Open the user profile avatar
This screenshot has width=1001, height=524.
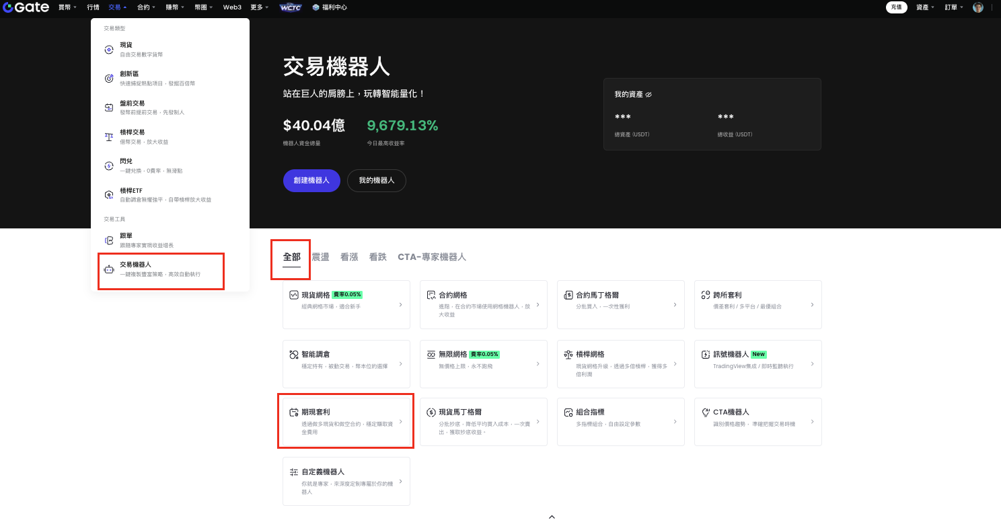977,7
